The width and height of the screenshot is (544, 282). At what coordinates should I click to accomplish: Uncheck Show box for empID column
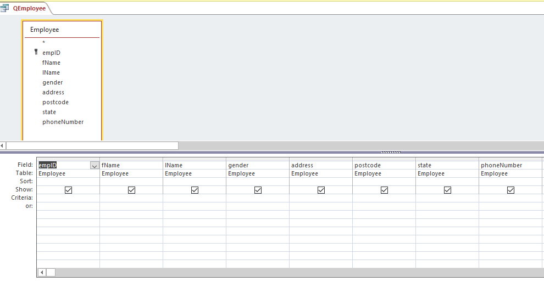point(68,190)
